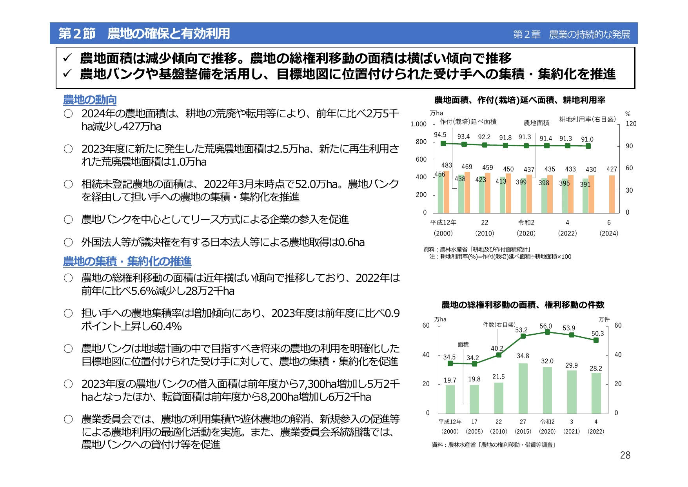
Task: Click the 94.5 utilization rate data label
Action: (440, 135)
